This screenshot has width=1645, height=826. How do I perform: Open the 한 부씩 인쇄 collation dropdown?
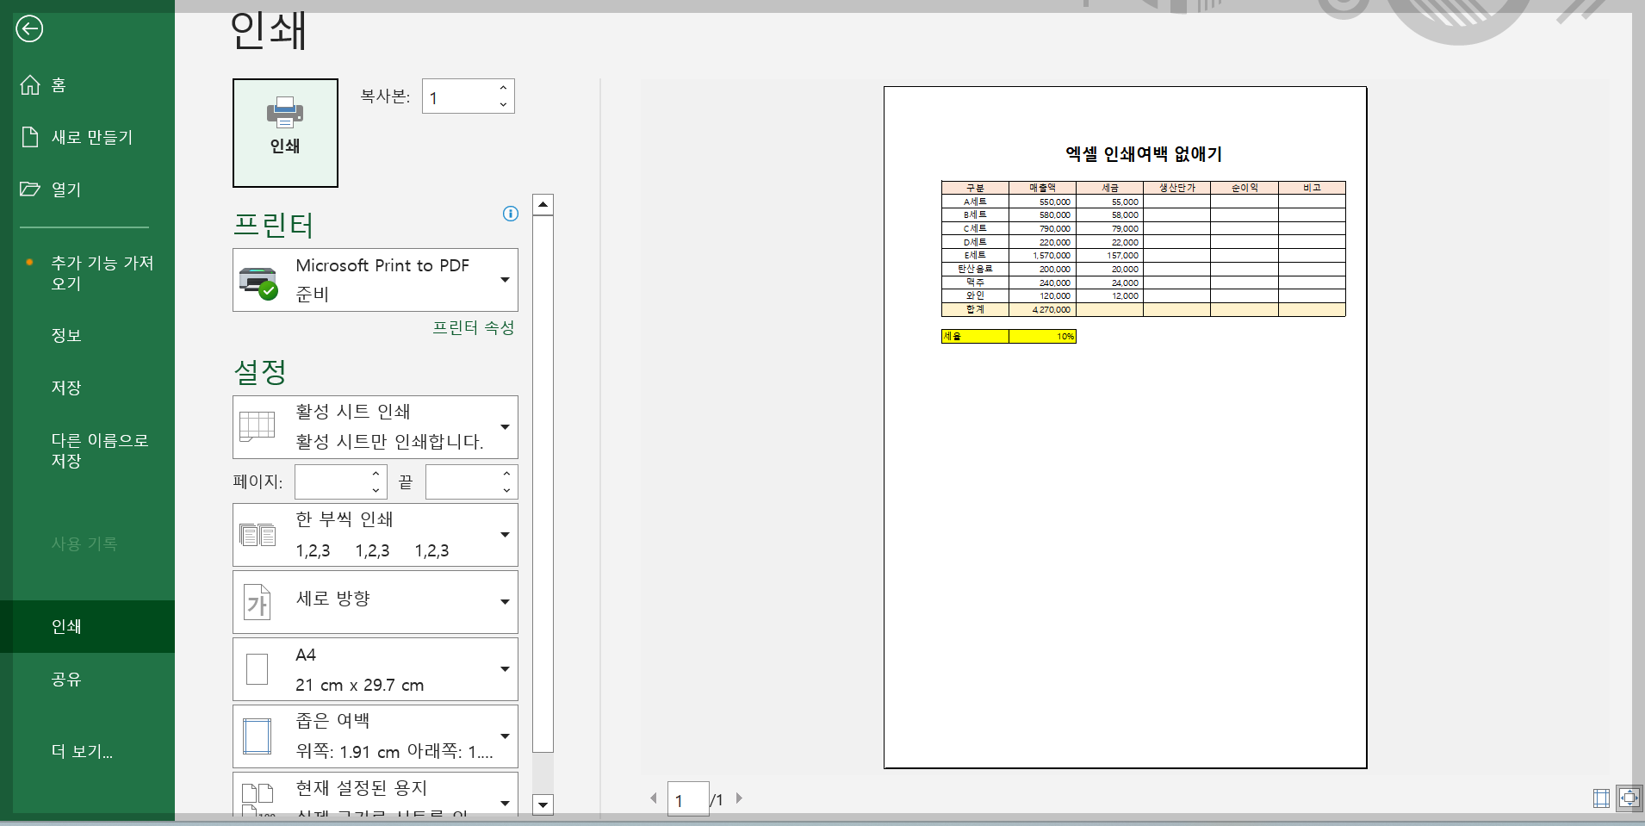coord(376,535)
